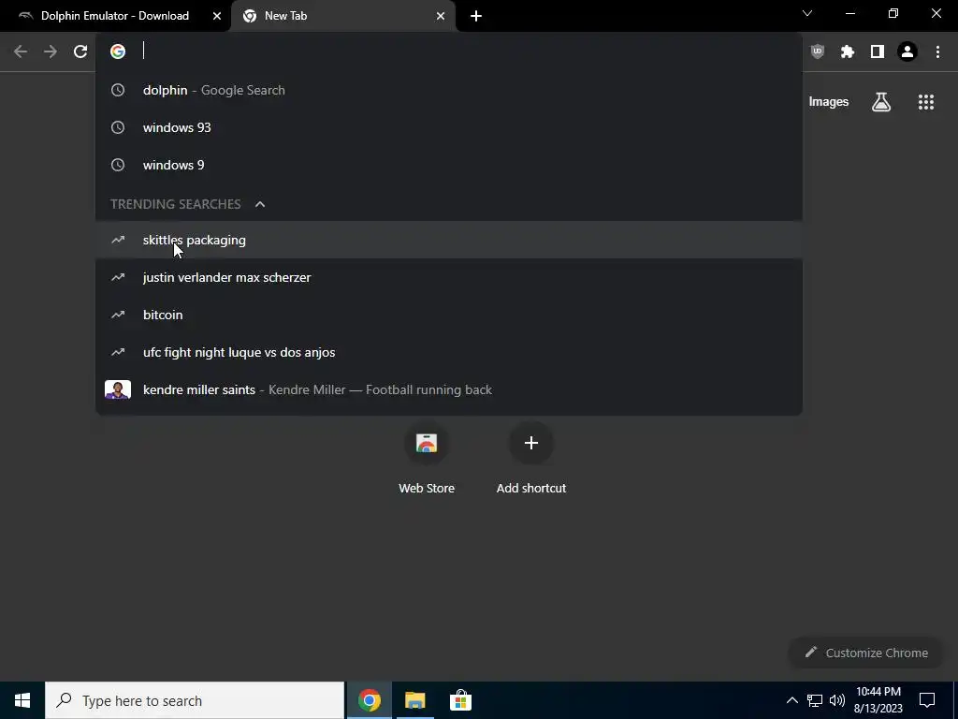This screenshot has width=958, height=719.
Task: Choose the 'windows 9' history suggestion
Action: [449, 165]
